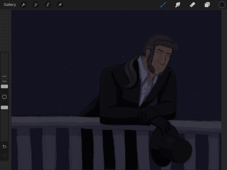
Task: Open the Layers panel
Action: [x=207, y=5]
